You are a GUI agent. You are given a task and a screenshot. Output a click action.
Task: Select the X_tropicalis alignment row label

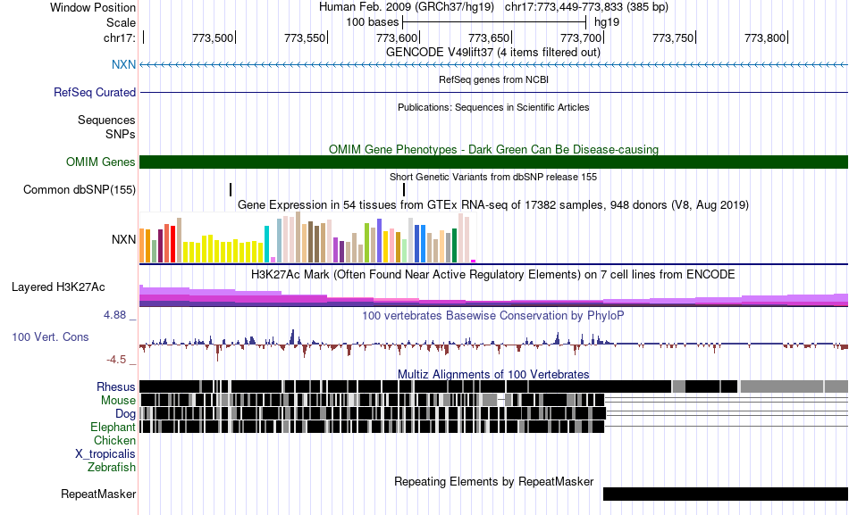coord(105,454)
